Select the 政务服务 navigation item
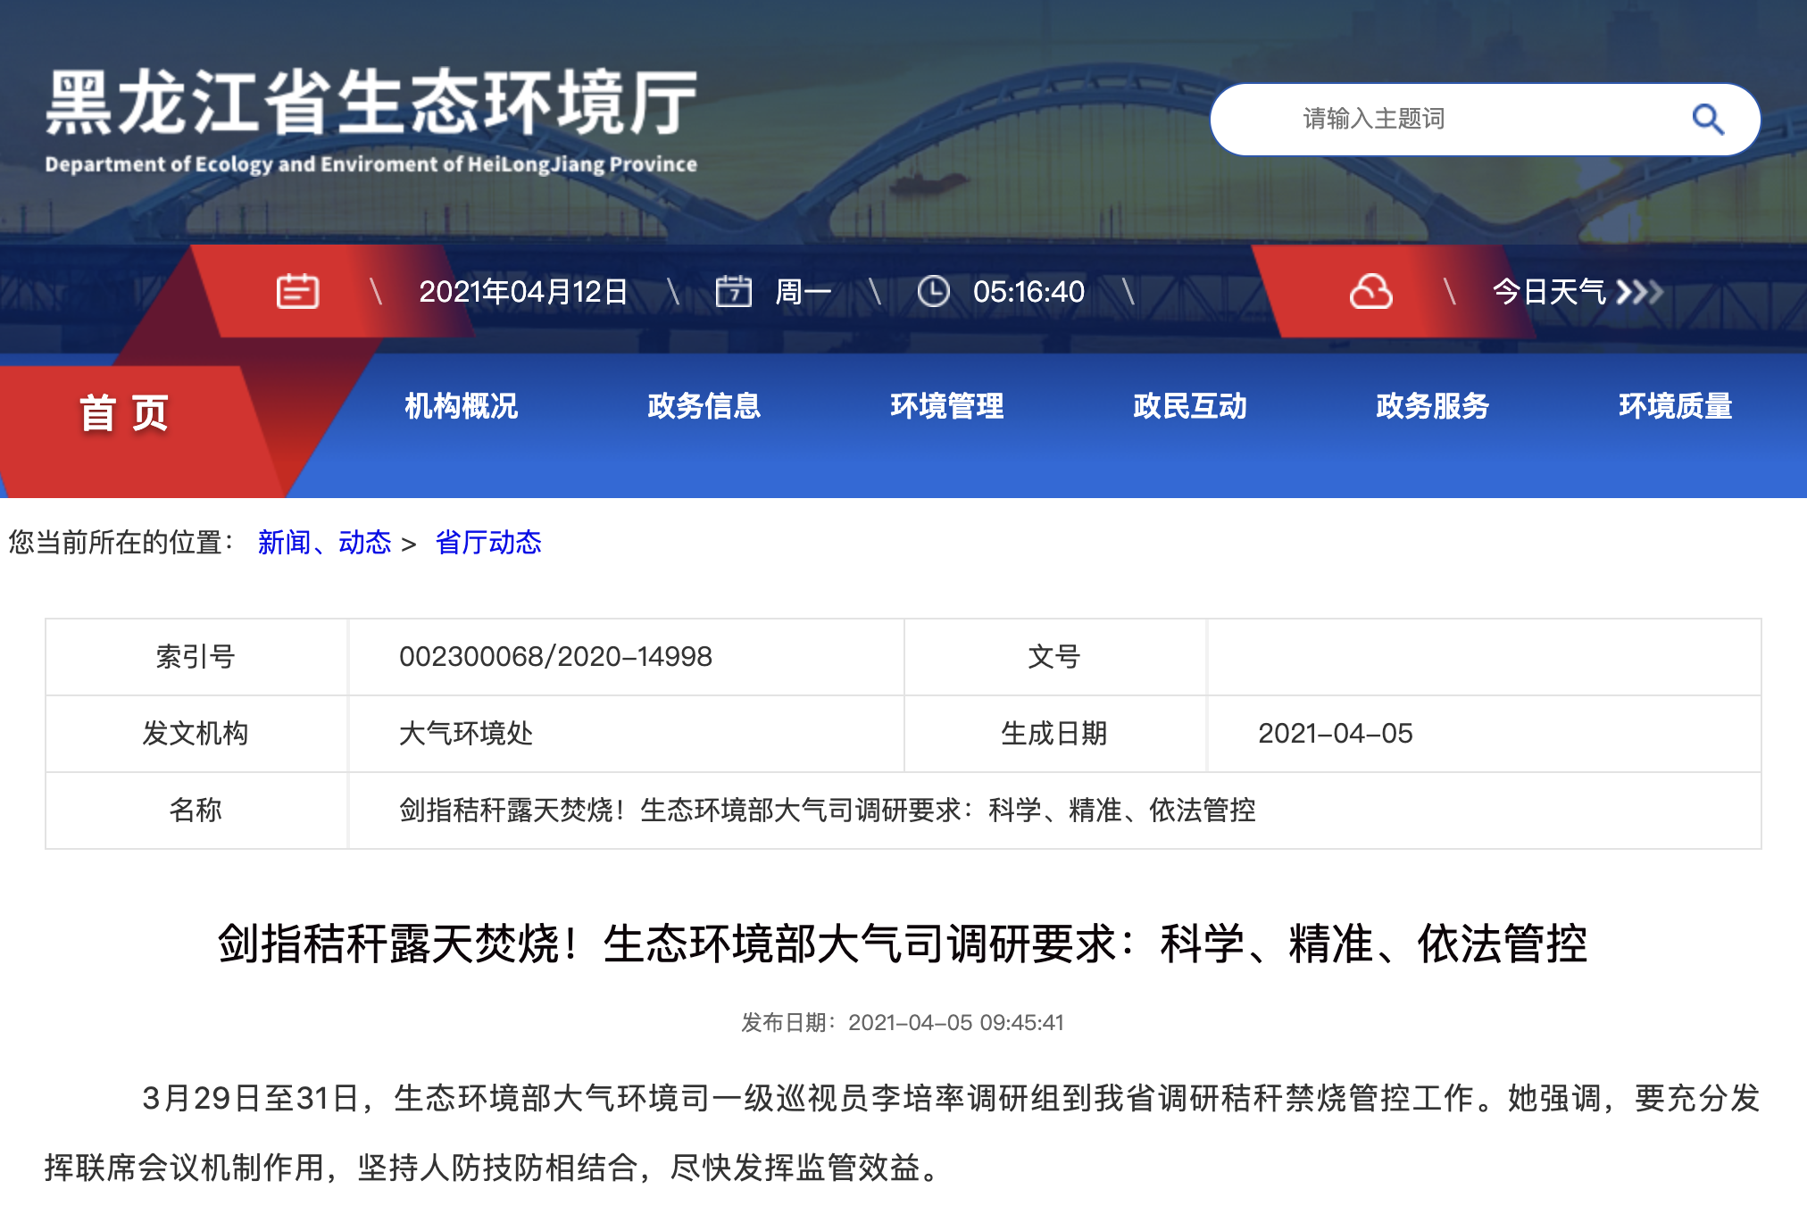Viewport: 1807px width, 1214px height. pyautogui.click(x=1432, y=406)
